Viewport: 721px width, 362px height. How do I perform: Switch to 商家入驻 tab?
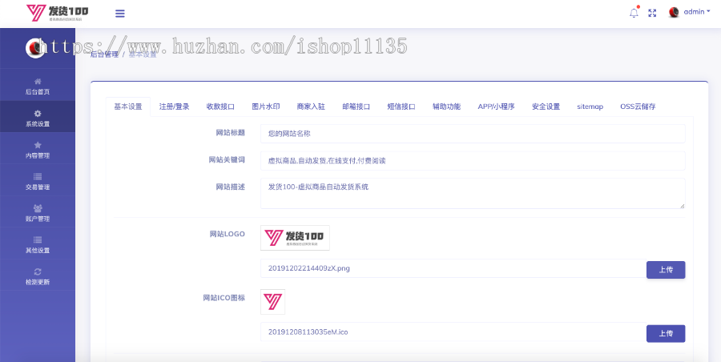pos(311,107)
